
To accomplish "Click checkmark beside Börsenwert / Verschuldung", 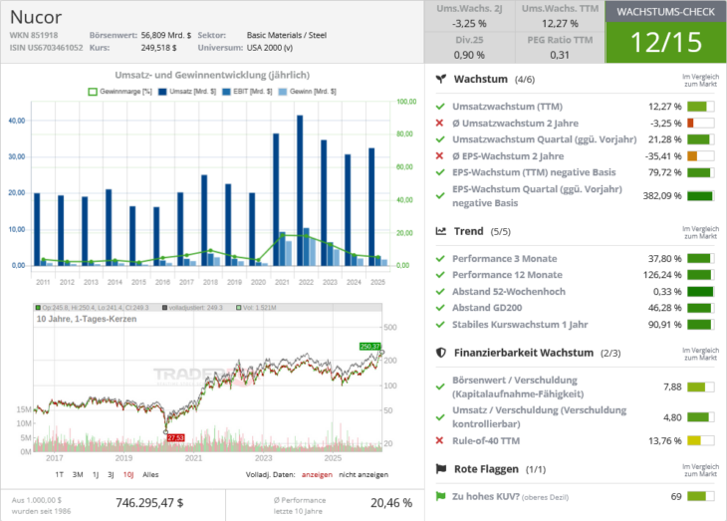I will (440, 387).
